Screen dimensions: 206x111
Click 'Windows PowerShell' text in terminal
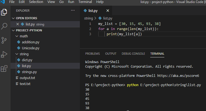point(102,62)
